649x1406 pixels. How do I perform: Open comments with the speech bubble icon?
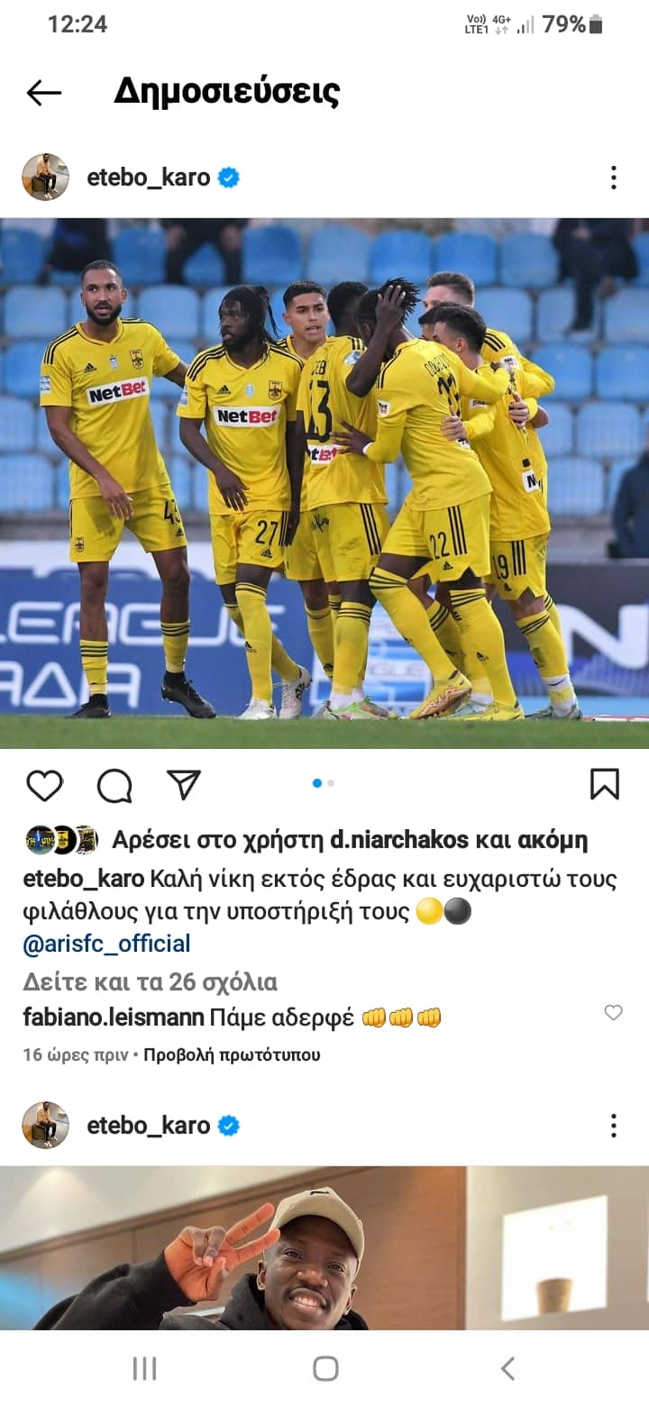pyautogui.click(x=114, y=785)
